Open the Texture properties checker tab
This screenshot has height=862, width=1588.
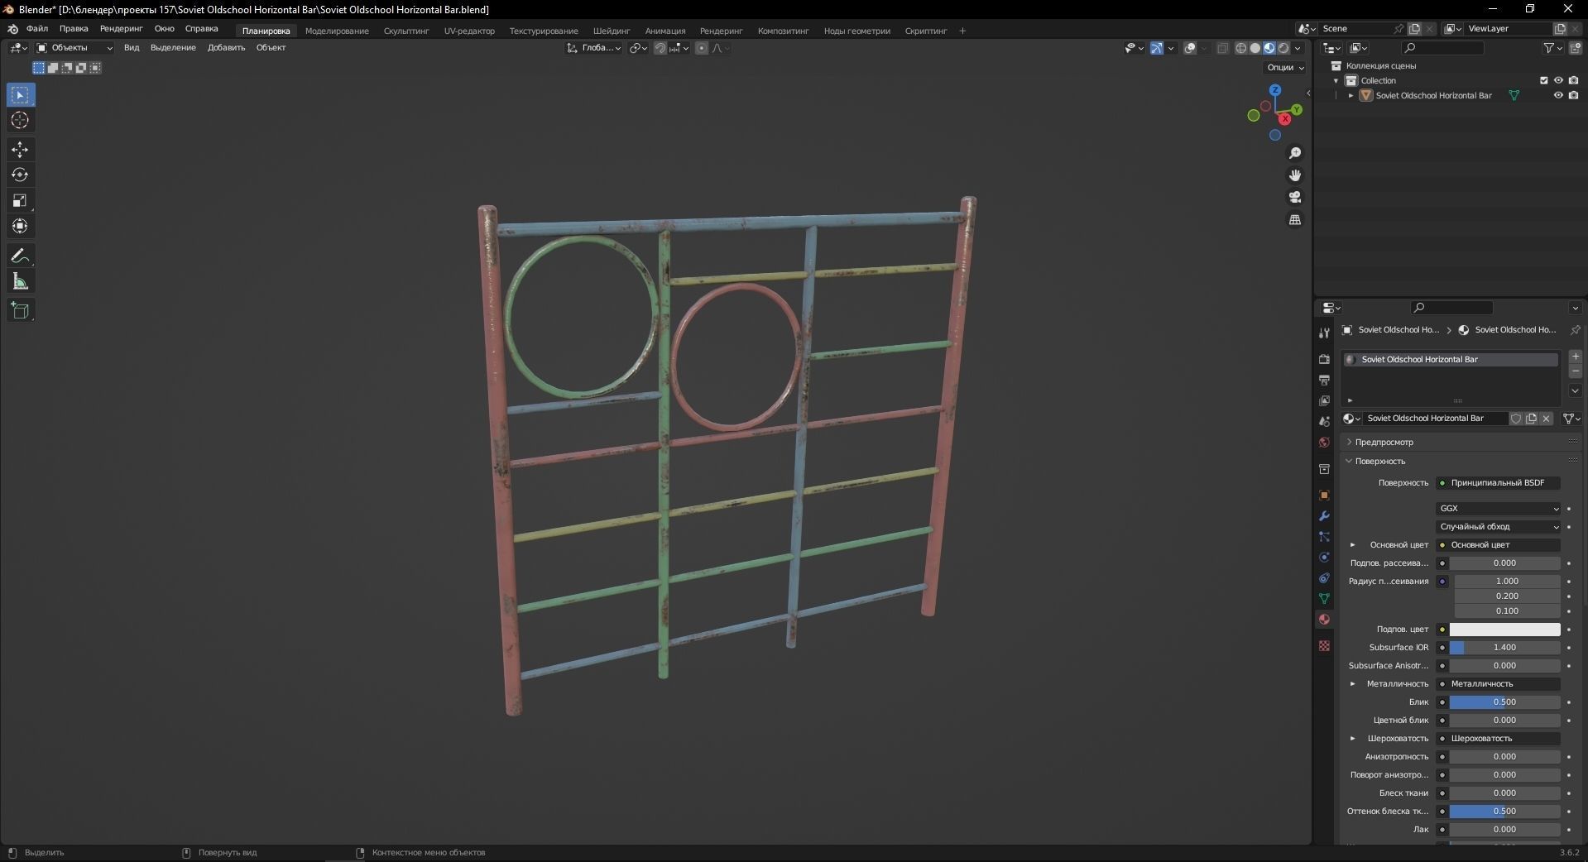coord(1324,645)
